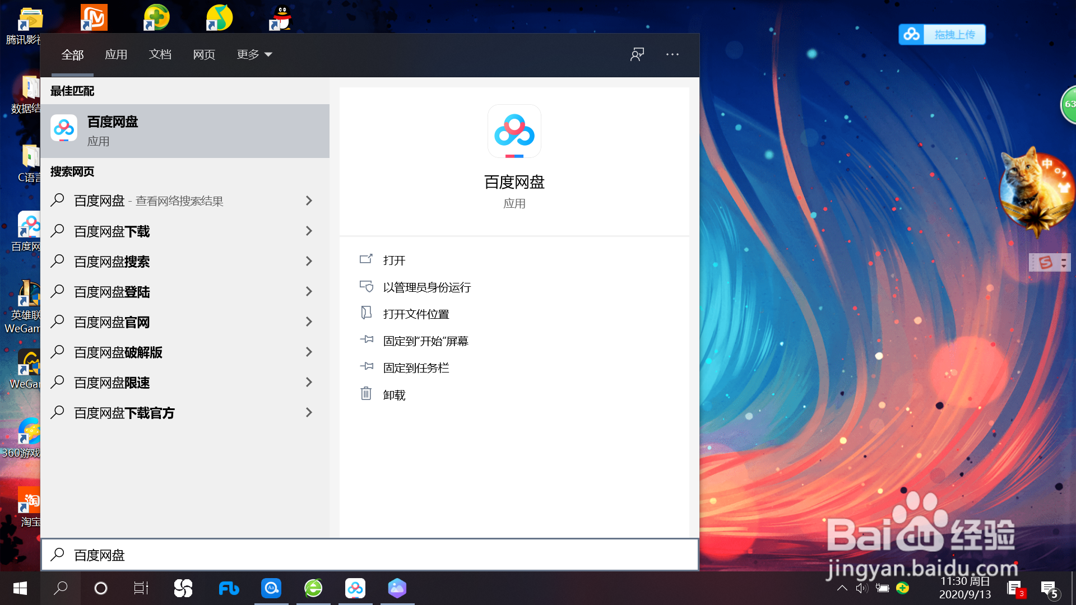
Task: Expand the 百度网盘官网 suggestion arrow
Action: (x=309, y=322)
